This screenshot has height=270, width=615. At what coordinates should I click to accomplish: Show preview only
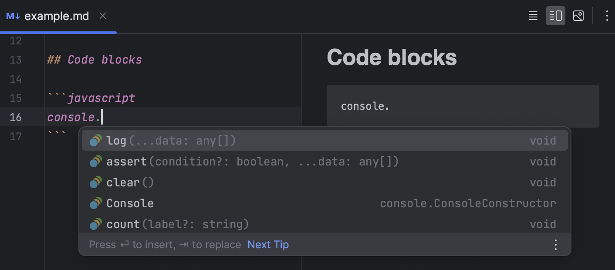click(578, 16)
